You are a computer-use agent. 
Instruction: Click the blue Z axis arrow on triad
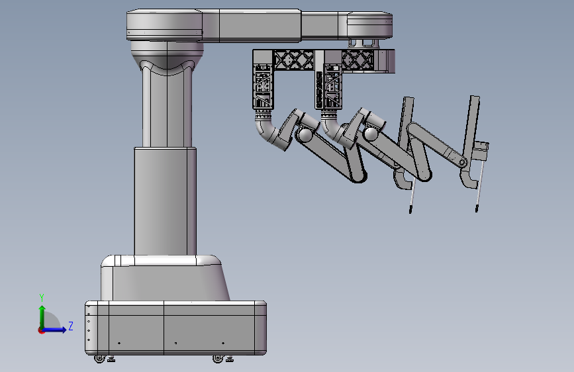pos(55,330)
